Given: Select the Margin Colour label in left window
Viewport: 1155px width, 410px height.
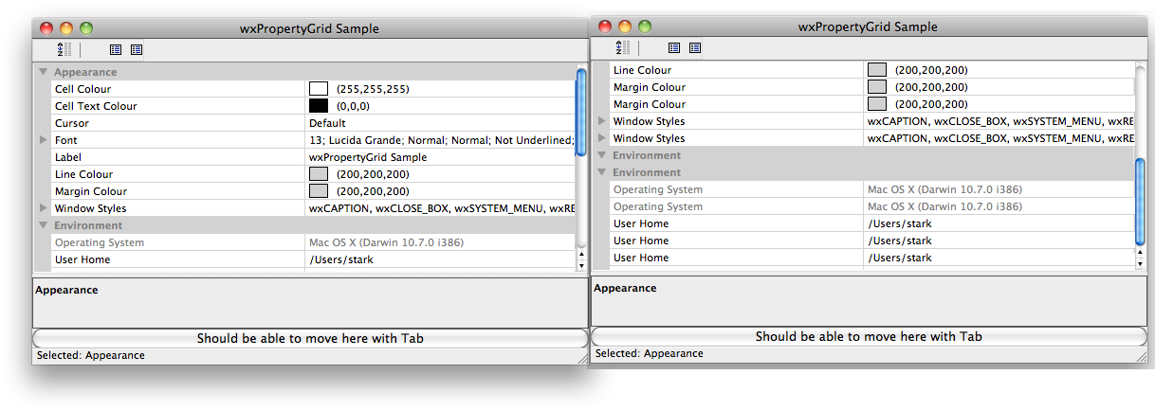Looking at the screenshot, I should (x=91, y=191).
